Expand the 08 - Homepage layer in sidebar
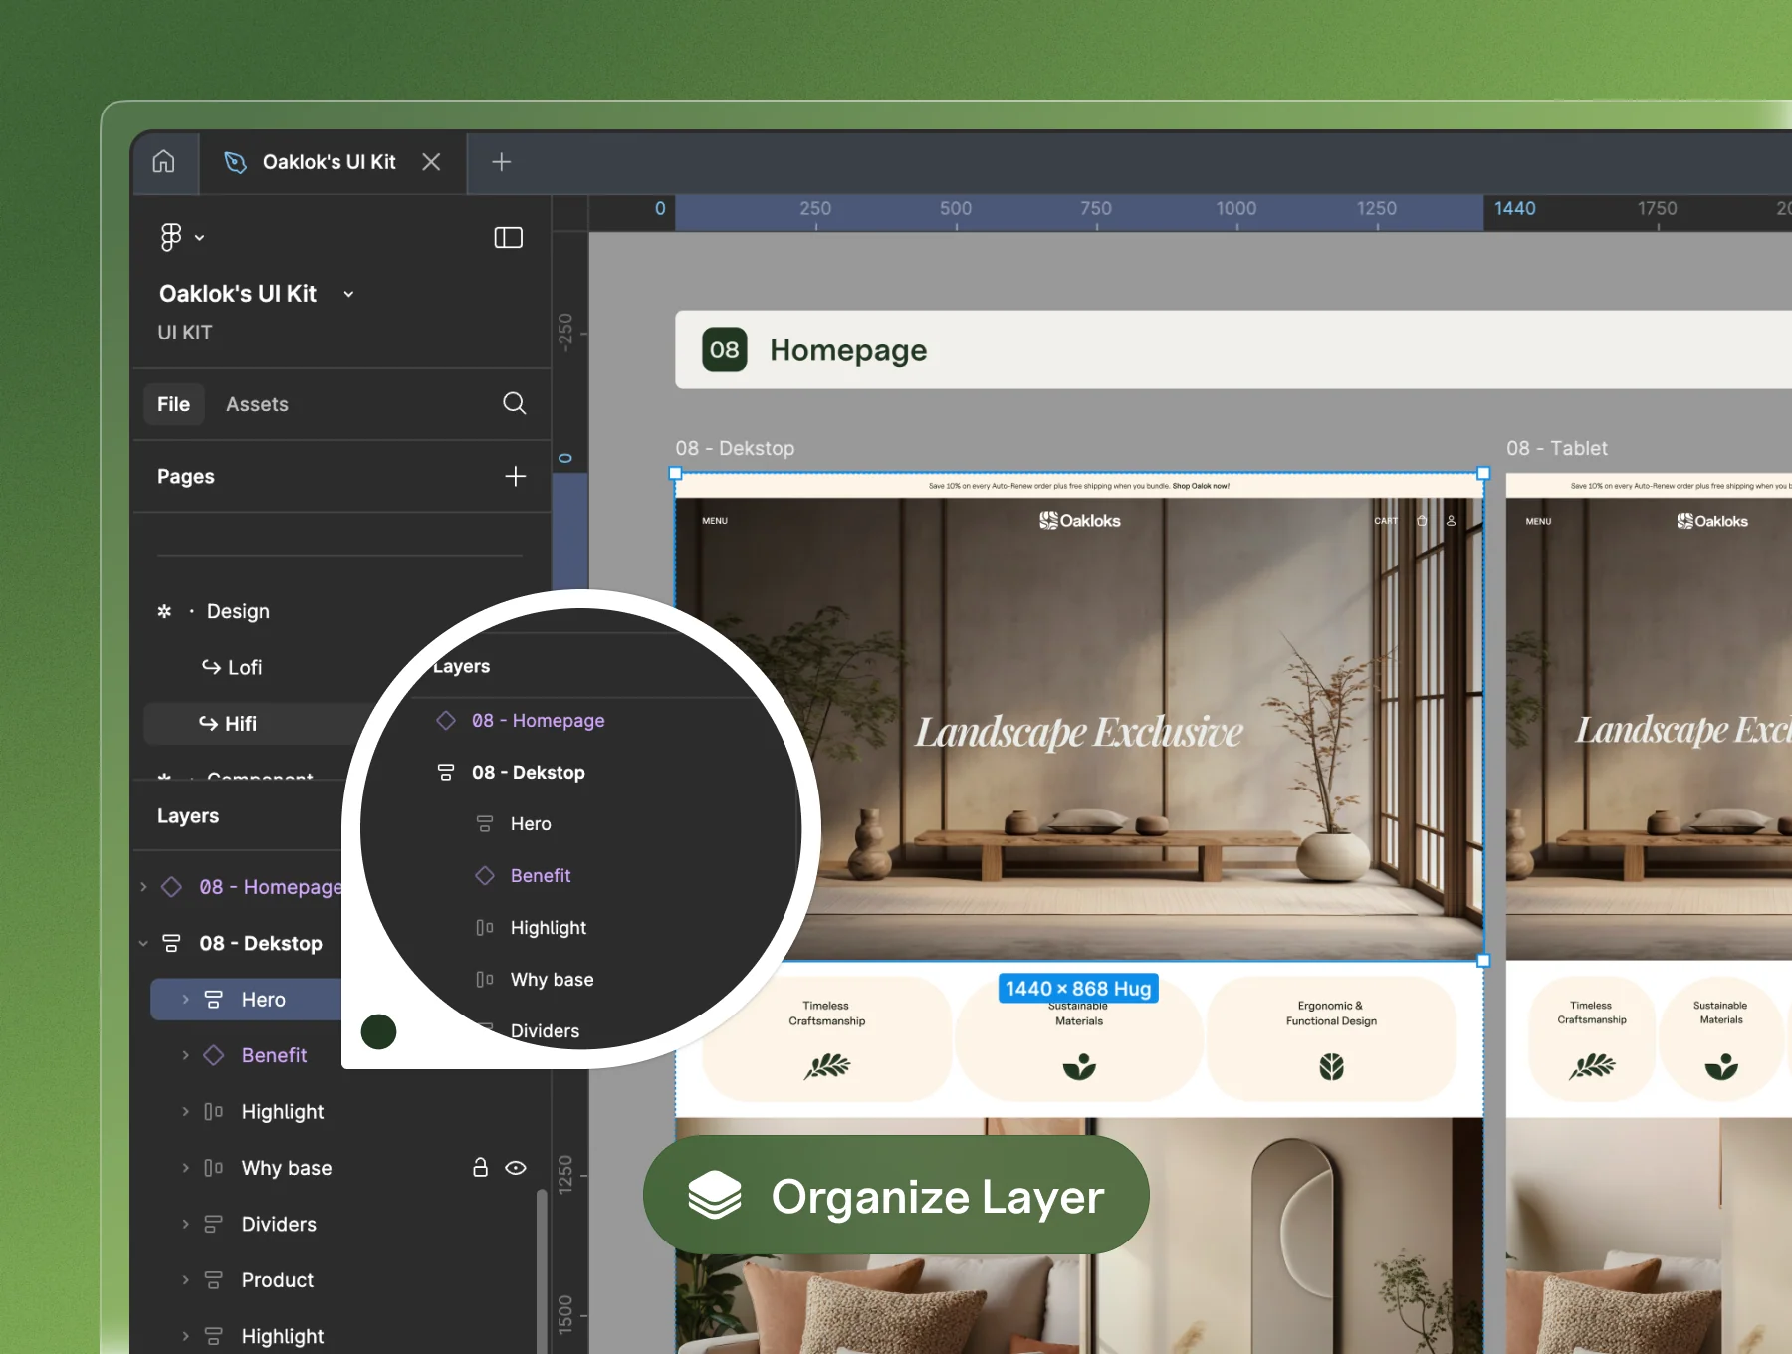Screen dimensions: 1792x1354 click(143, 886)
